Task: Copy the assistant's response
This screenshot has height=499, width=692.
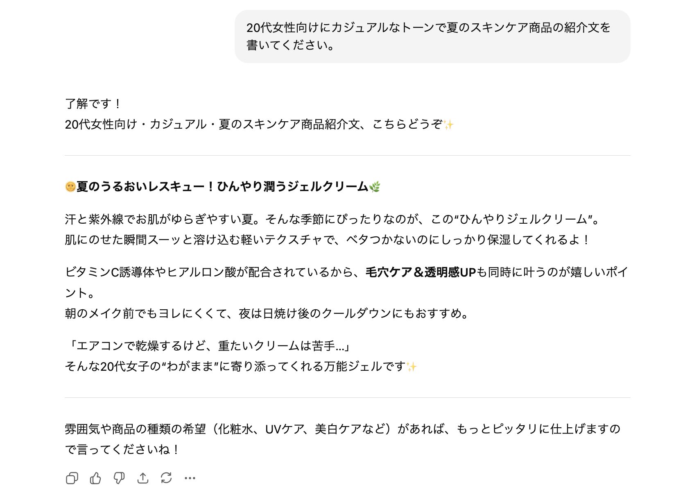Action: pyautogui.click(x=72, y=478)
